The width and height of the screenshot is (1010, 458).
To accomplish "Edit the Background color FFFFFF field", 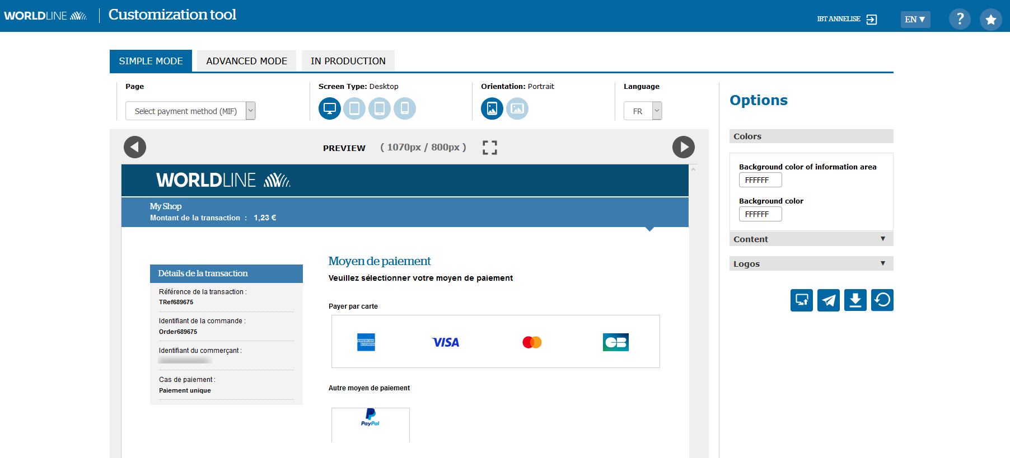I will point(760,214).
